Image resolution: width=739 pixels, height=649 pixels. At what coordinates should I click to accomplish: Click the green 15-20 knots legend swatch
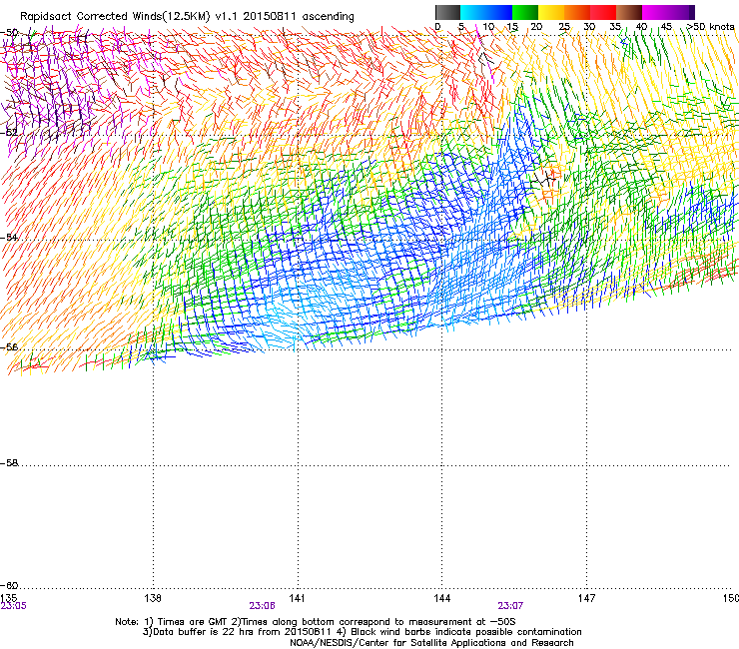tap(525, 12)
